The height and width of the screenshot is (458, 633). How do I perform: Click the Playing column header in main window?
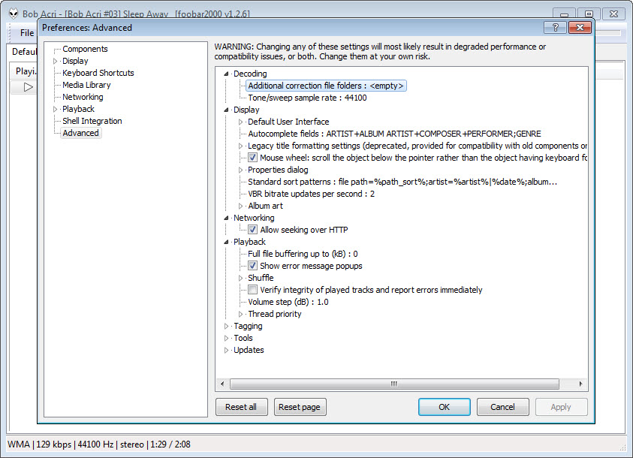26,71
